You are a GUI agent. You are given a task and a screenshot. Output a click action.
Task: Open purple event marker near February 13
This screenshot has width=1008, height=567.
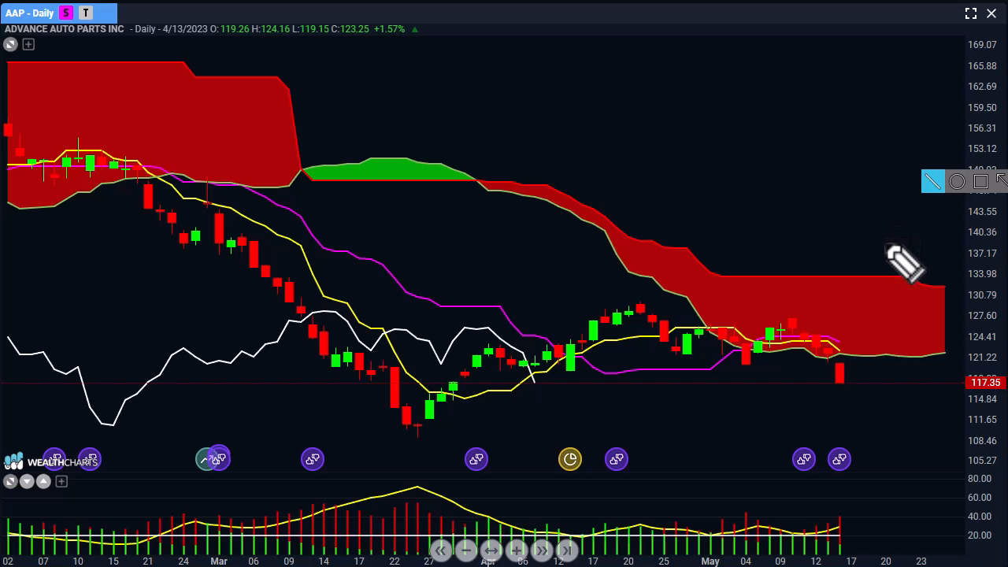(90, 459)
